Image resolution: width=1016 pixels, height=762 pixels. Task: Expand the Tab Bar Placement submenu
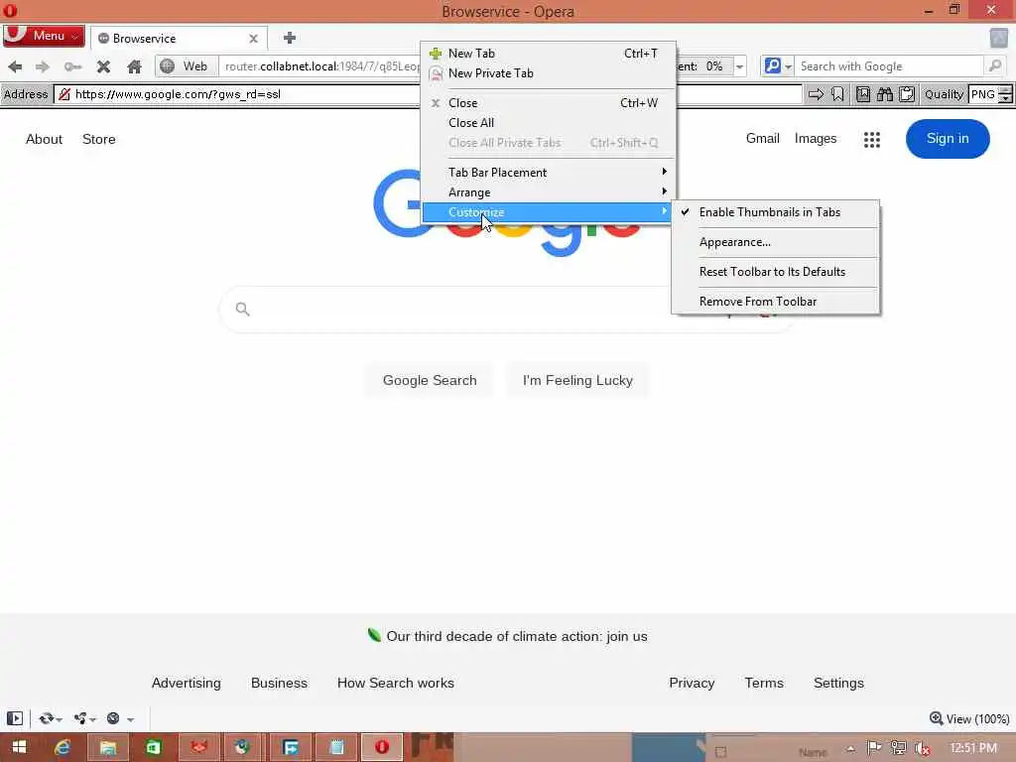pyautogui.click(x=550, y=173)
